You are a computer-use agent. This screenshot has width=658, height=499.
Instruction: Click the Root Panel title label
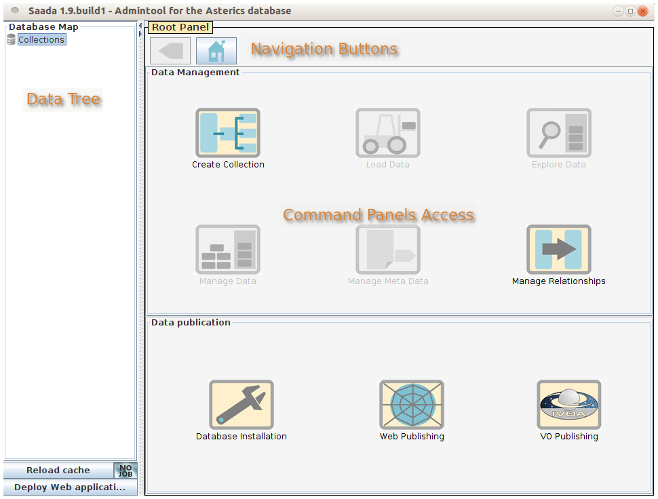point(180,27)
